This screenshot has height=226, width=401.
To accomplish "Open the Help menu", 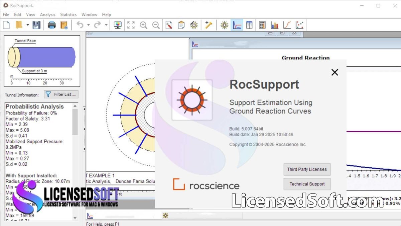I will click(107, 14).
